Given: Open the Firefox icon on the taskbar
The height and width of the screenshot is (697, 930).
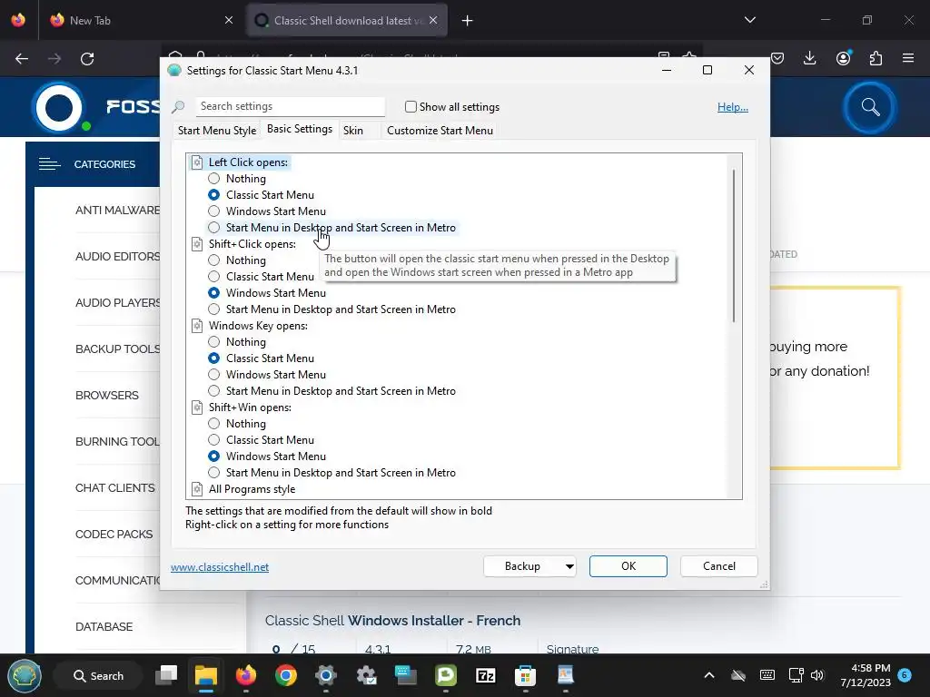Looking at the screenshot, I should pos(245,675).
